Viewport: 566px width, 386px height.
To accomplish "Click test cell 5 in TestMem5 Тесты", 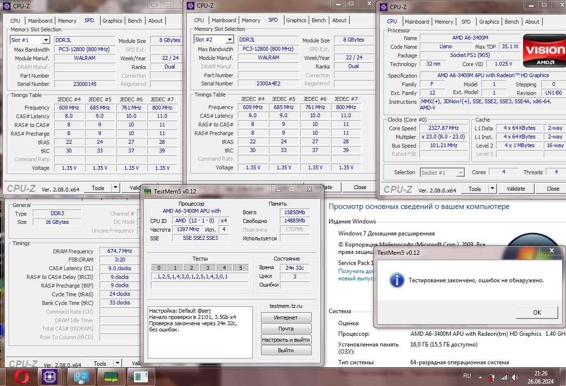I will [240, 268].
